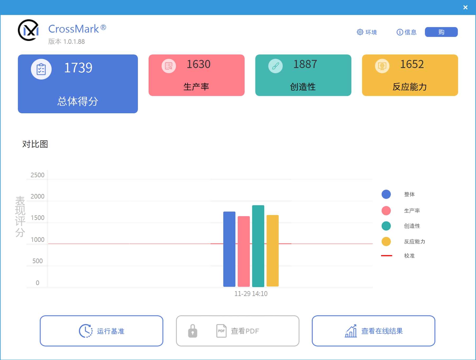Toggle the 整体 legend marker
The image size is (476, 360).
pyautogui.click(x=386, y=194)
